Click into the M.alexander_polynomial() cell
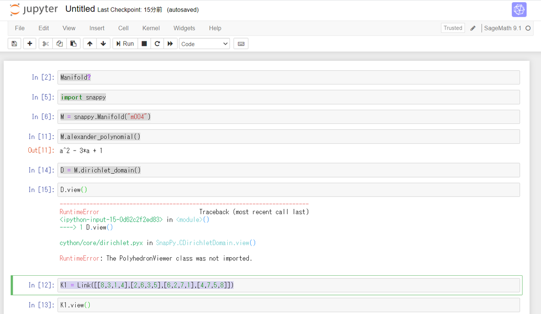The height and width of the screenshot is (314, 541). (289, 137)
